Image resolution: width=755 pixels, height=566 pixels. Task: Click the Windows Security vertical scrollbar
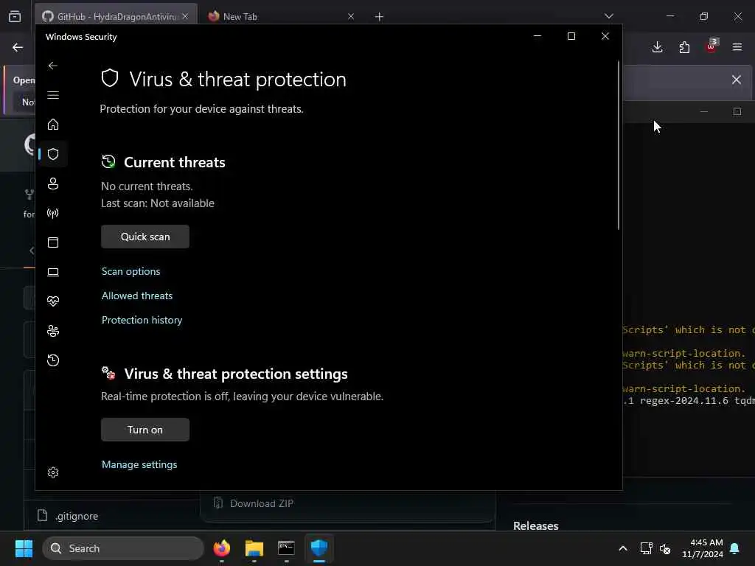(619, 145)
